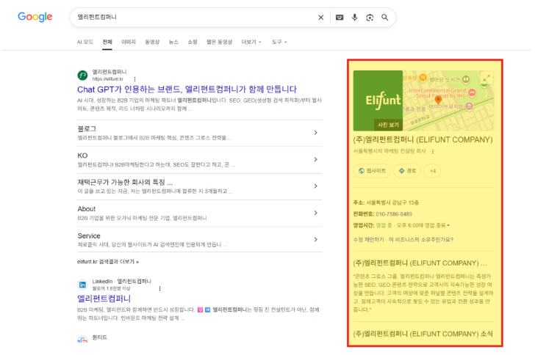Open Google Lens image search icon
The height and width of the screenshot is (355, 535).
(370, 18)
